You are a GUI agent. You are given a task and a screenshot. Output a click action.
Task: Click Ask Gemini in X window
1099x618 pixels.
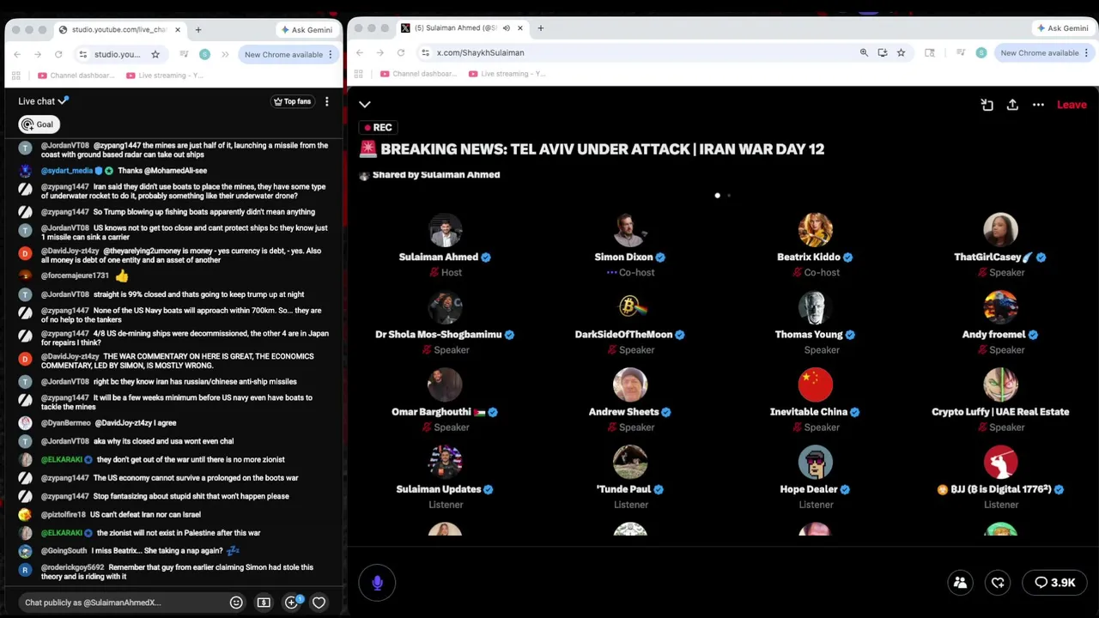[x=1063, y=28]
